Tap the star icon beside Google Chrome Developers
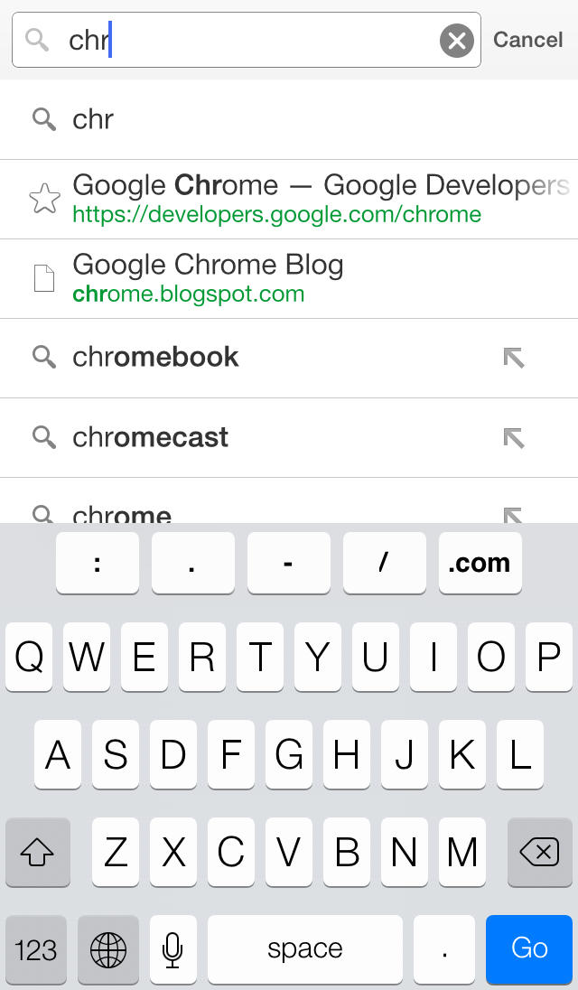This screenshot has height=990, width=578. 44,199
